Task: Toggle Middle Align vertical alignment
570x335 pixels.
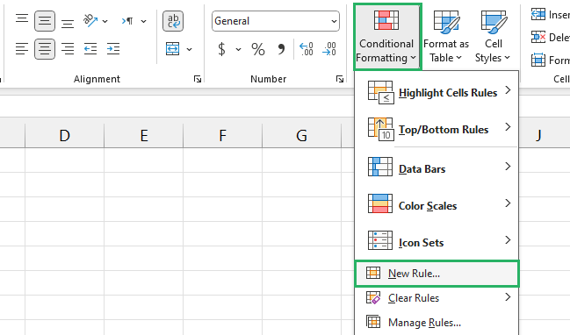Action: tap(45, 21)
